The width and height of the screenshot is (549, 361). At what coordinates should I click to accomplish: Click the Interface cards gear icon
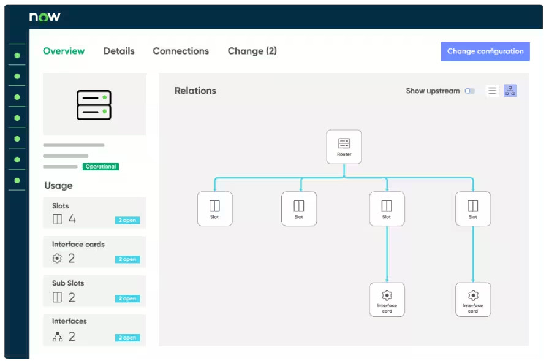pyautogui.click(x=57, y=259)
